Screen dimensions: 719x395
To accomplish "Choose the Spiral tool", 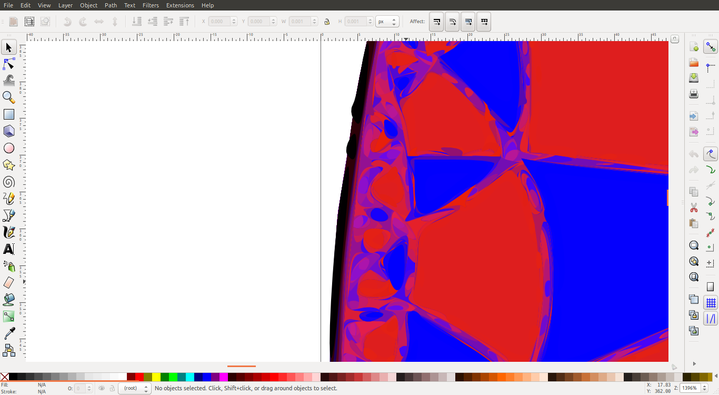I will [9, 182].
